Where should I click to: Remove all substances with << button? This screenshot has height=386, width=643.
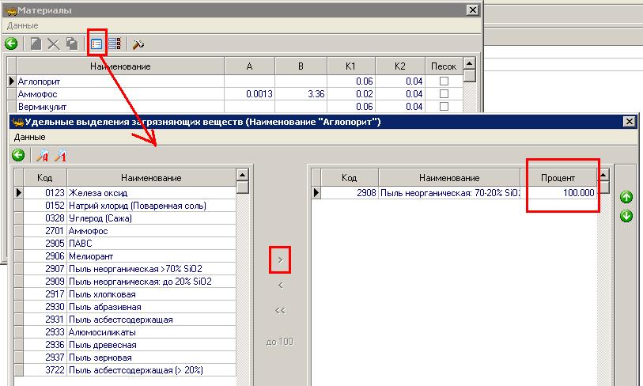click(280, 311)
